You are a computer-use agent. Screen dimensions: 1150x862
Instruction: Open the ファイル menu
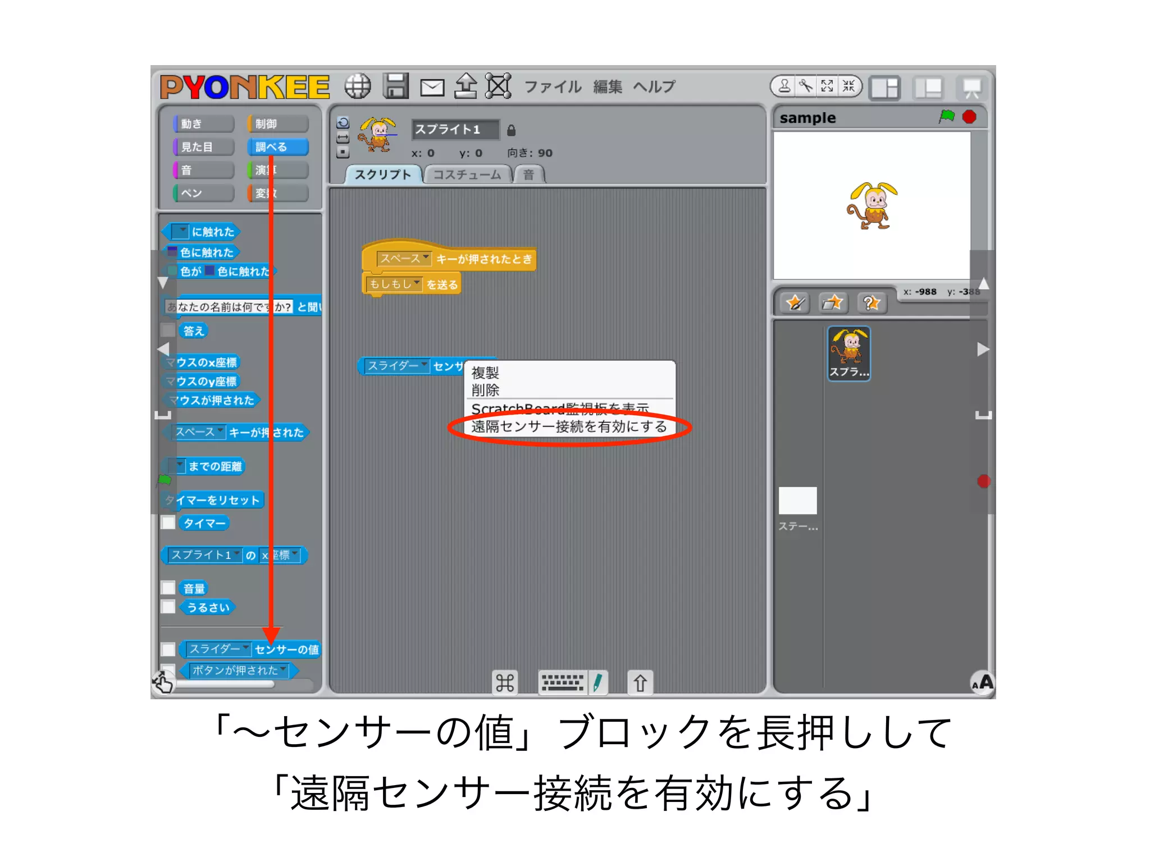(553, 87)
